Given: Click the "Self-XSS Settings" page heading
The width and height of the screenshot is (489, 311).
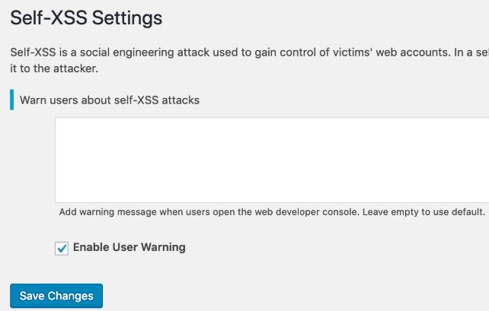Looking at the screenshot, I should click(x=87, y=17).
